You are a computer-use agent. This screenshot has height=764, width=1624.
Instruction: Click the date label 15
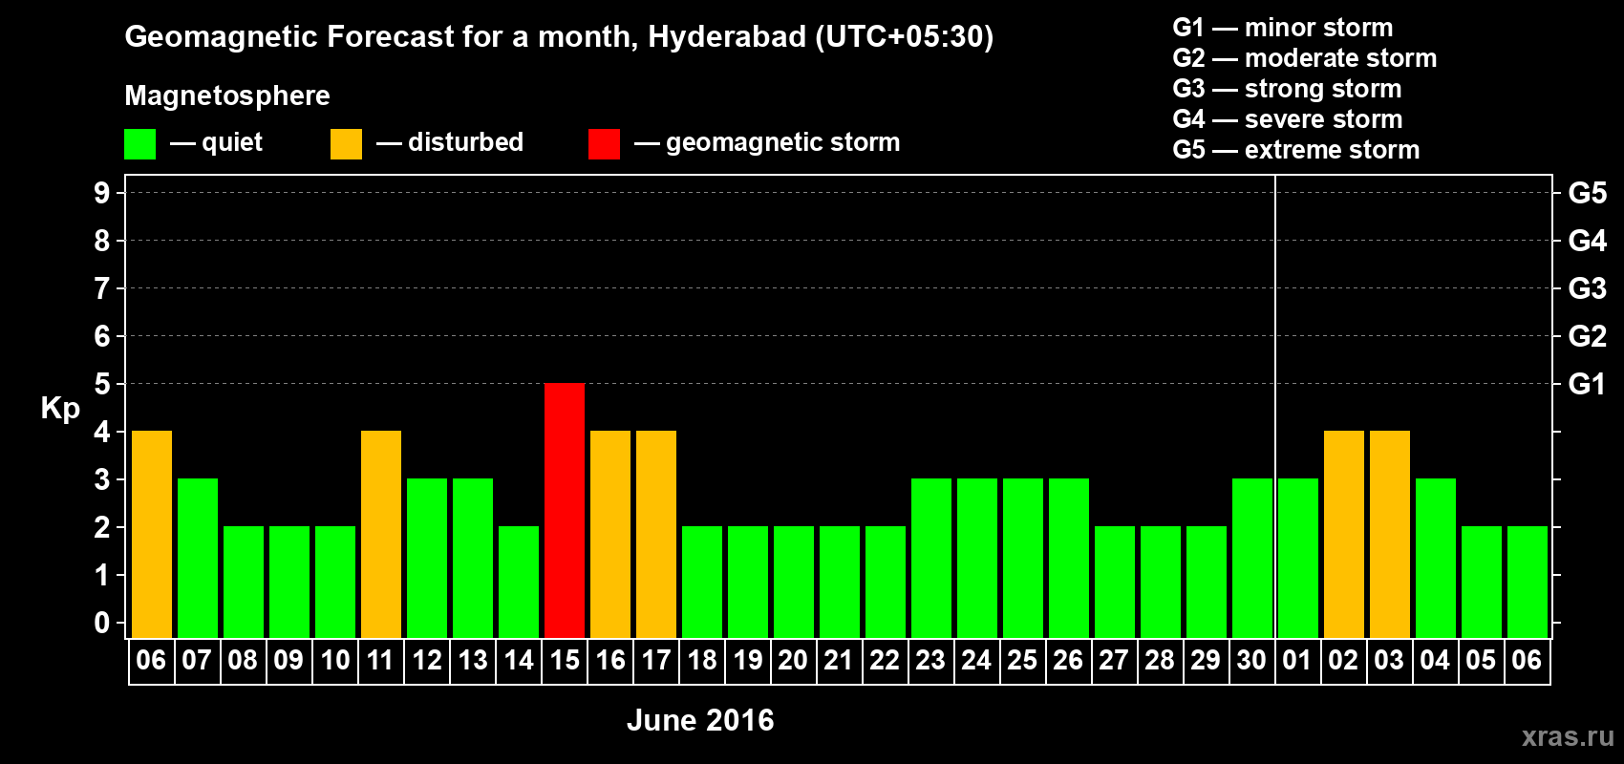pyautogui.click(x=565, y=660)
